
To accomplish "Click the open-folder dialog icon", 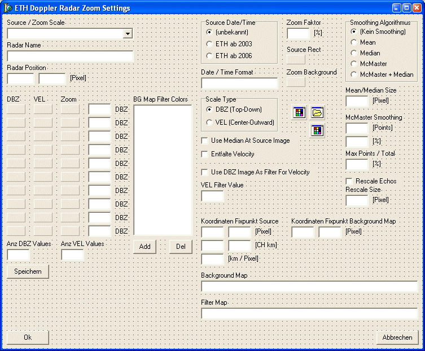I will pyautogui.click(x=317, y=112).
